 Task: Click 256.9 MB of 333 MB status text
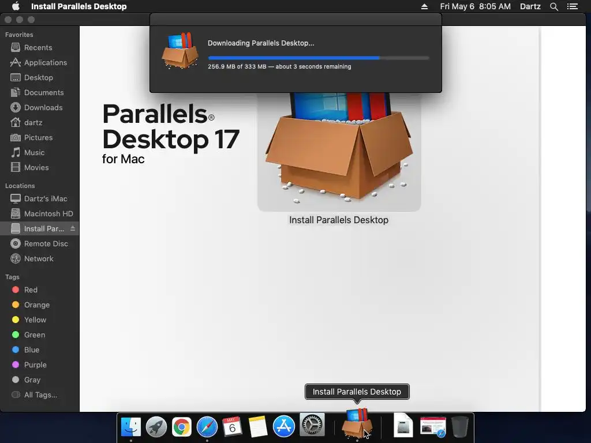pos(279,67)
